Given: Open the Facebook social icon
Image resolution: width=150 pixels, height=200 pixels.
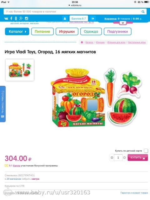Looking at the screenshot, I should coord(11,18).
